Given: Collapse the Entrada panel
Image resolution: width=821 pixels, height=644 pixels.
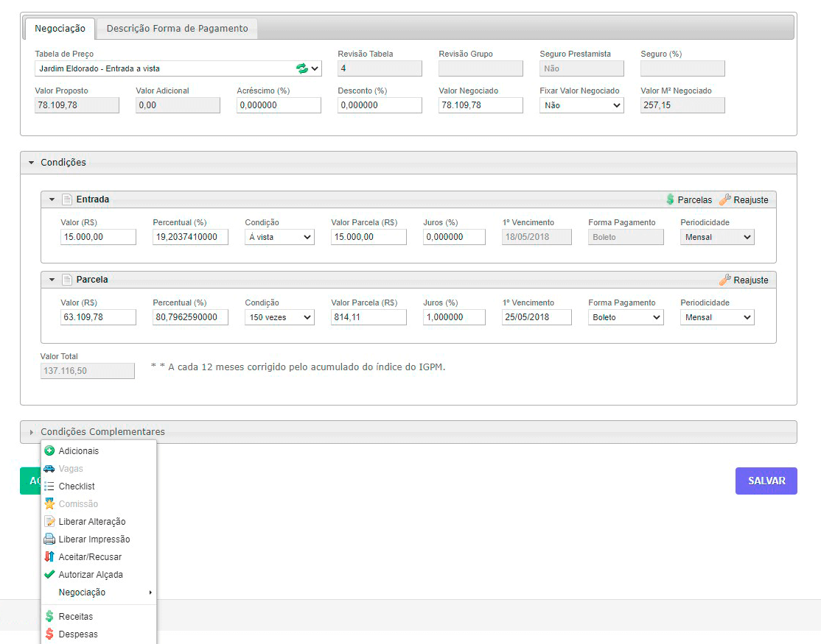Looking at the screenshot, I should [52, 199].
